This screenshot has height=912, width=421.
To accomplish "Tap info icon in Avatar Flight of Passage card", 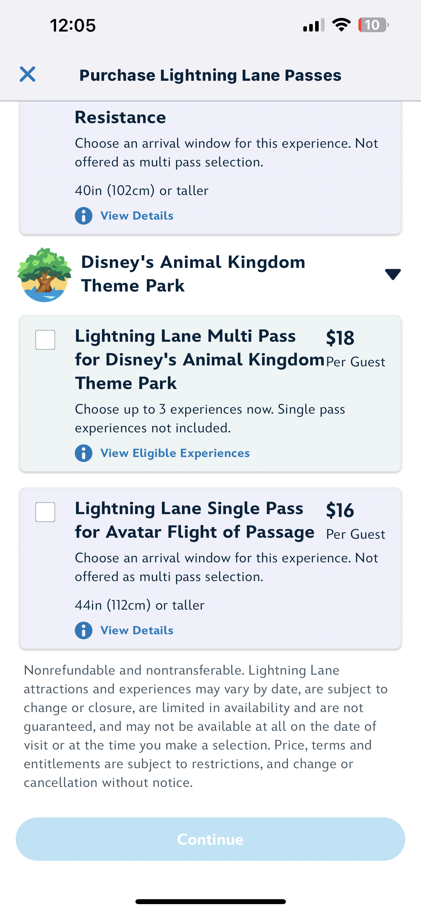I will (x=83, y=631).
